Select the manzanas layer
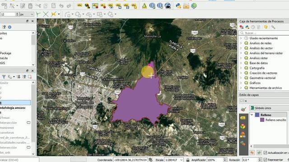The width and height of the screenshot is (289, 162). [7, 128]
